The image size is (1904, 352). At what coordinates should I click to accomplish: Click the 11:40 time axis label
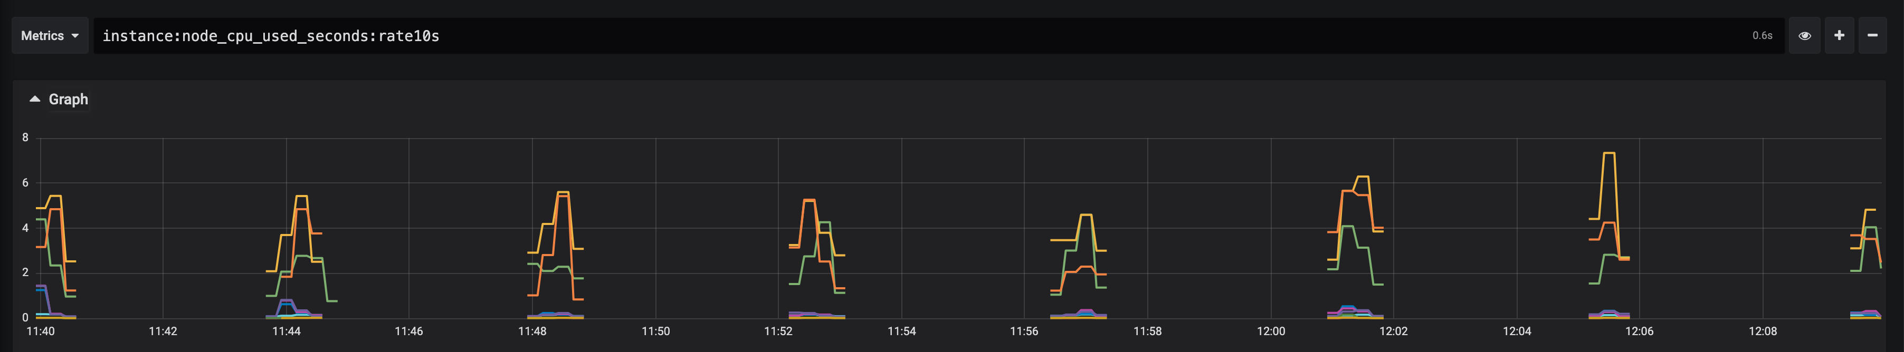tap(41, 331)
